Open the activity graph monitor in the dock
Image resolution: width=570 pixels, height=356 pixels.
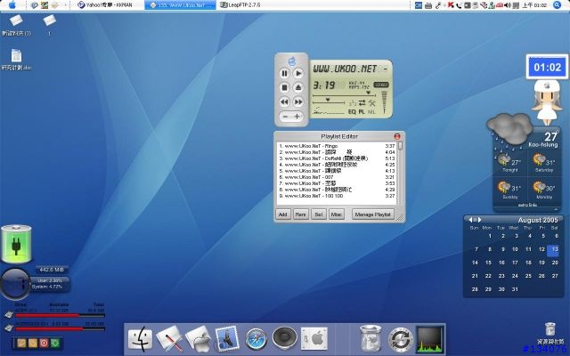coord(430,340)
